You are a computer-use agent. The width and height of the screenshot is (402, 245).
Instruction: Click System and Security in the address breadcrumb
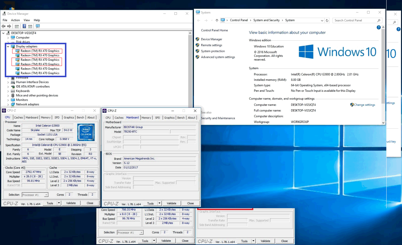(x=266, y=20)
